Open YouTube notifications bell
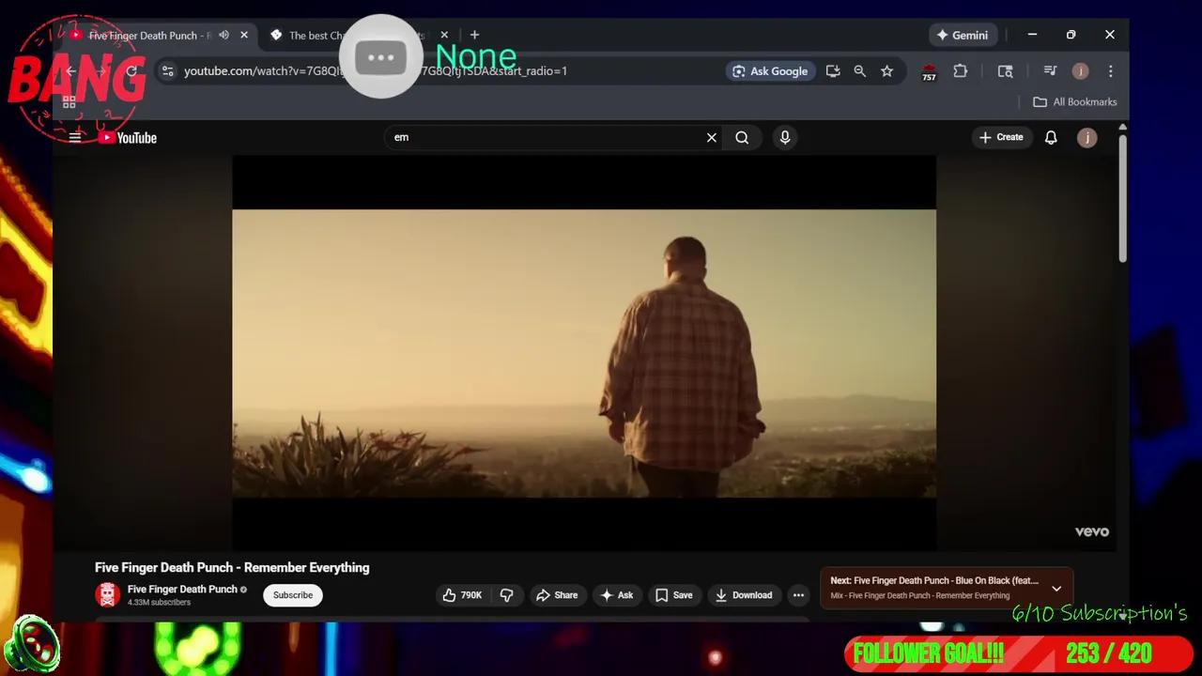 (1051, 138)
